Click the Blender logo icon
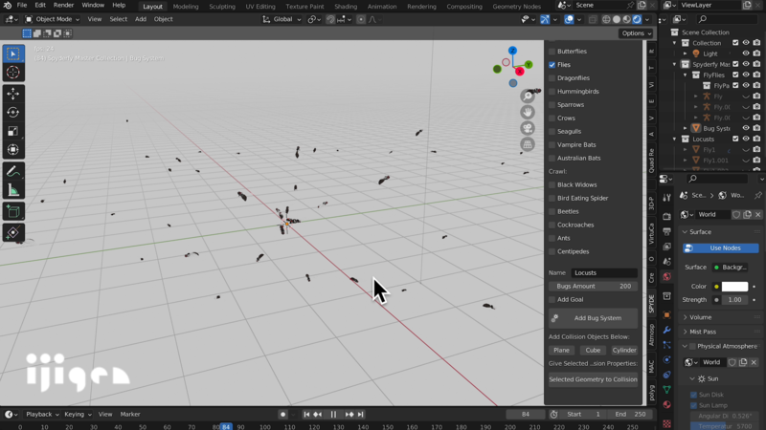 7,6
